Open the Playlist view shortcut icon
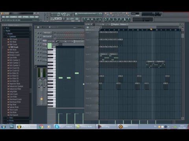 [84, 19]
